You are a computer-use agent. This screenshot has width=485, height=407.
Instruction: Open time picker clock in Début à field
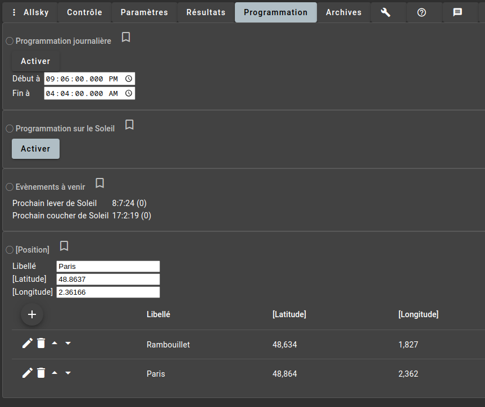(x=129, y=79)
